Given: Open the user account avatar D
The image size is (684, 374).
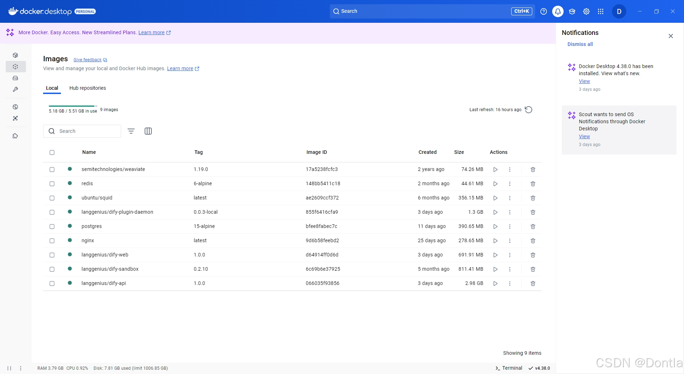Looking at the screenshot, I should click(619, 11).
